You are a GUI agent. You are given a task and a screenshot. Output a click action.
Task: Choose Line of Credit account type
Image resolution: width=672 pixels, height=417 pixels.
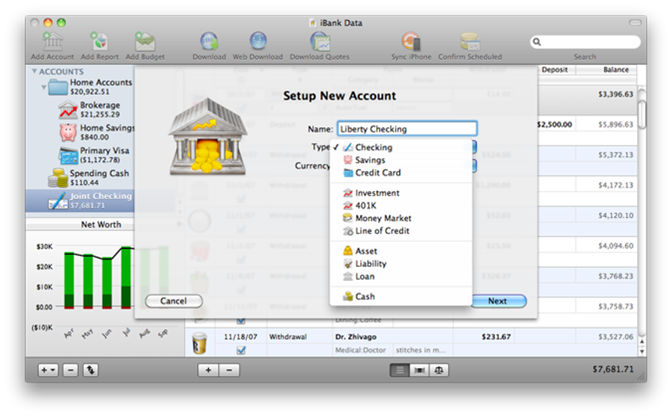(x=401, y=231)
